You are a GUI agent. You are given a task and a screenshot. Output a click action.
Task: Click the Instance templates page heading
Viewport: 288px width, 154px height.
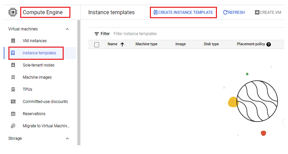[x=111, y=12]
